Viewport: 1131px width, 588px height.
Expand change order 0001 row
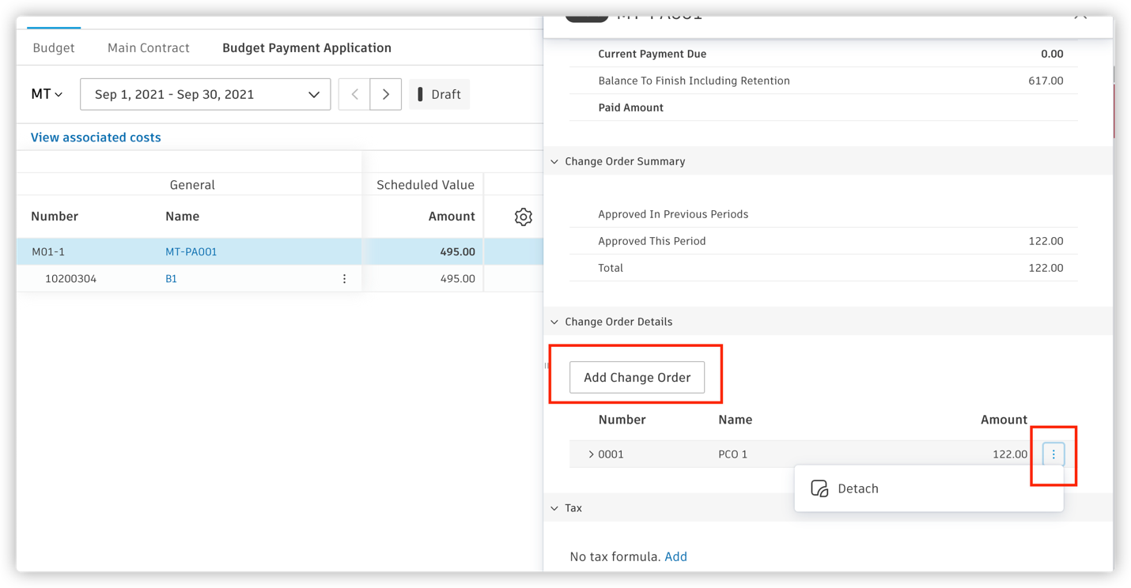point(591,454)
